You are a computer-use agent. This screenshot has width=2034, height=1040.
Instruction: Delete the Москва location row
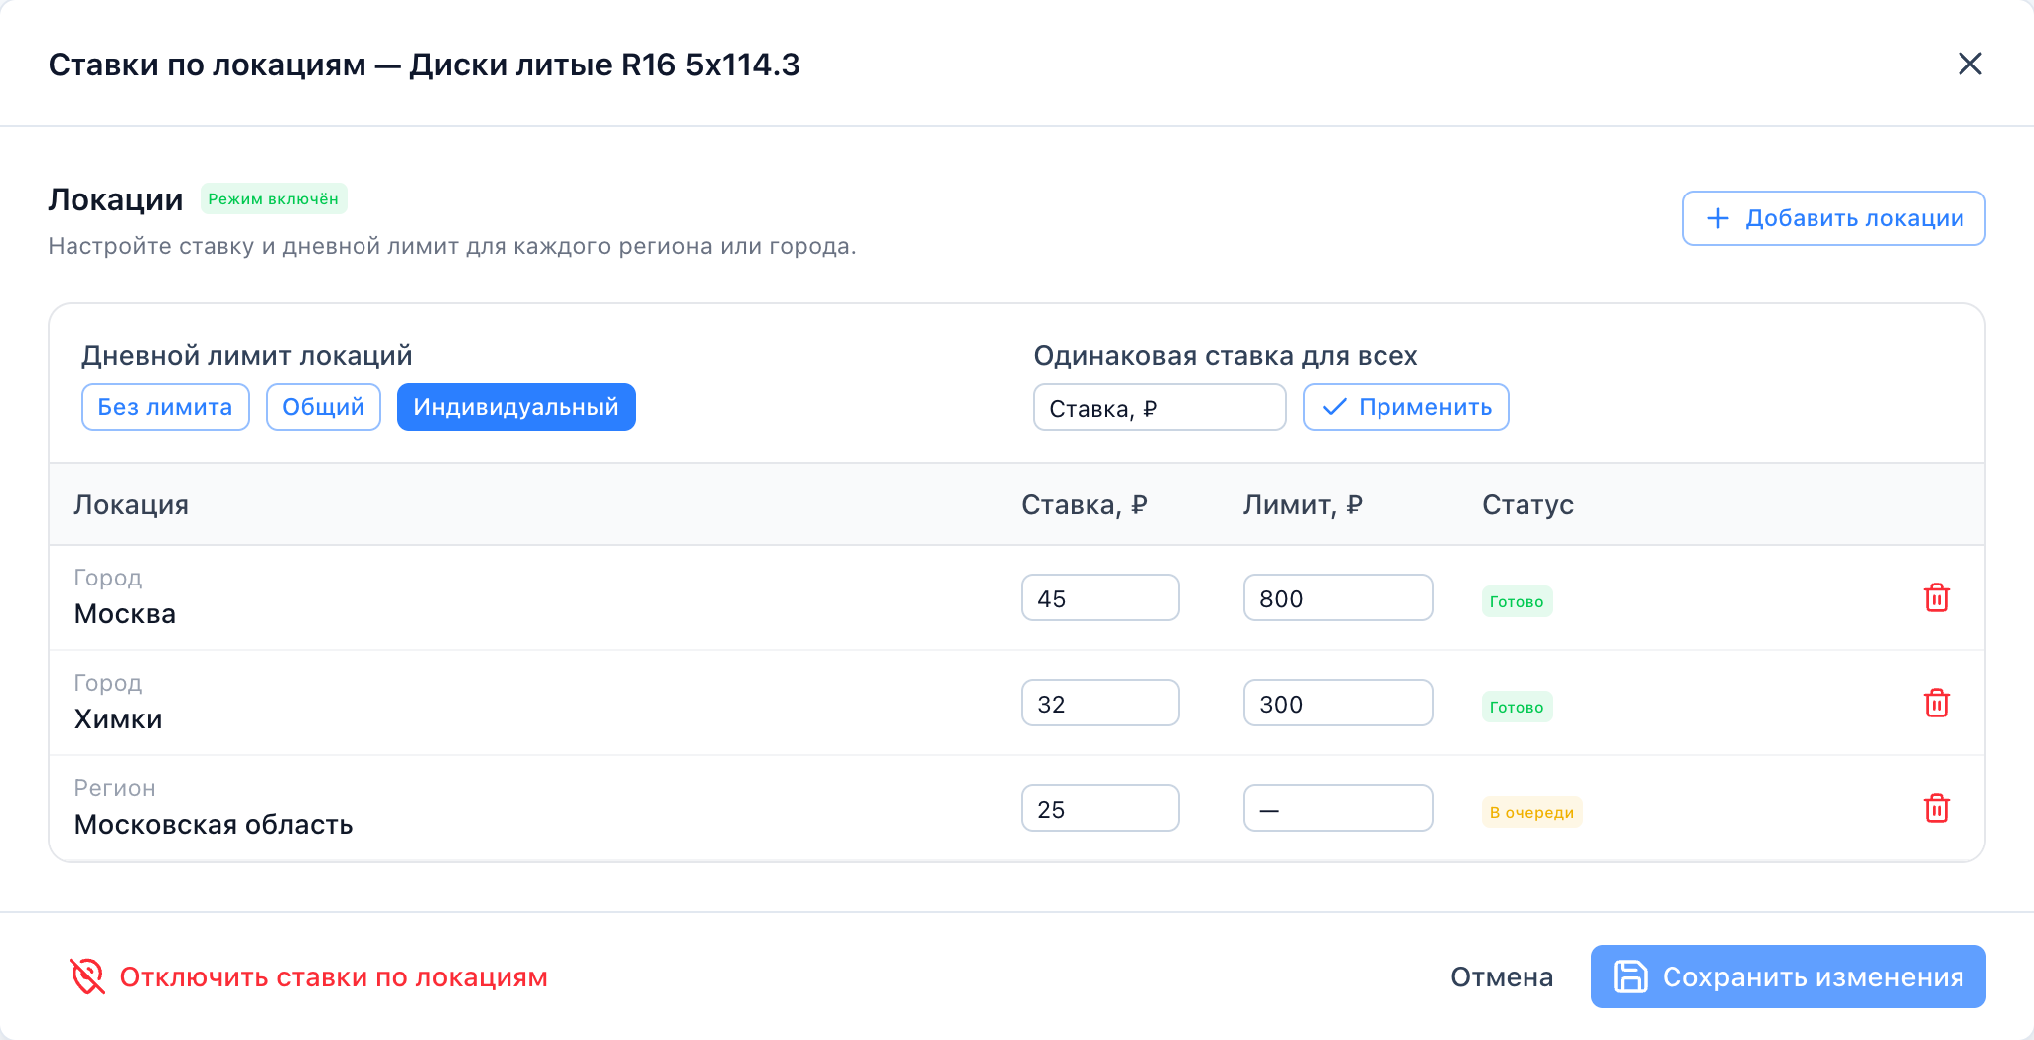pyautogui.click(x=1936, y=597)
